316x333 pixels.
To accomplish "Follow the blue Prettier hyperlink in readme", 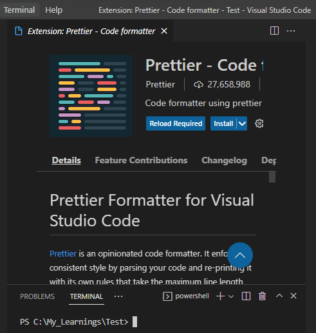I will coord(63,254).
